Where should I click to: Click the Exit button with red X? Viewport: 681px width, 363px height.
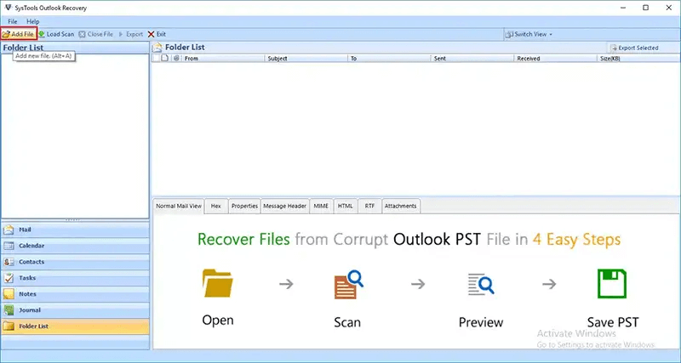click(x=157, y=34)
